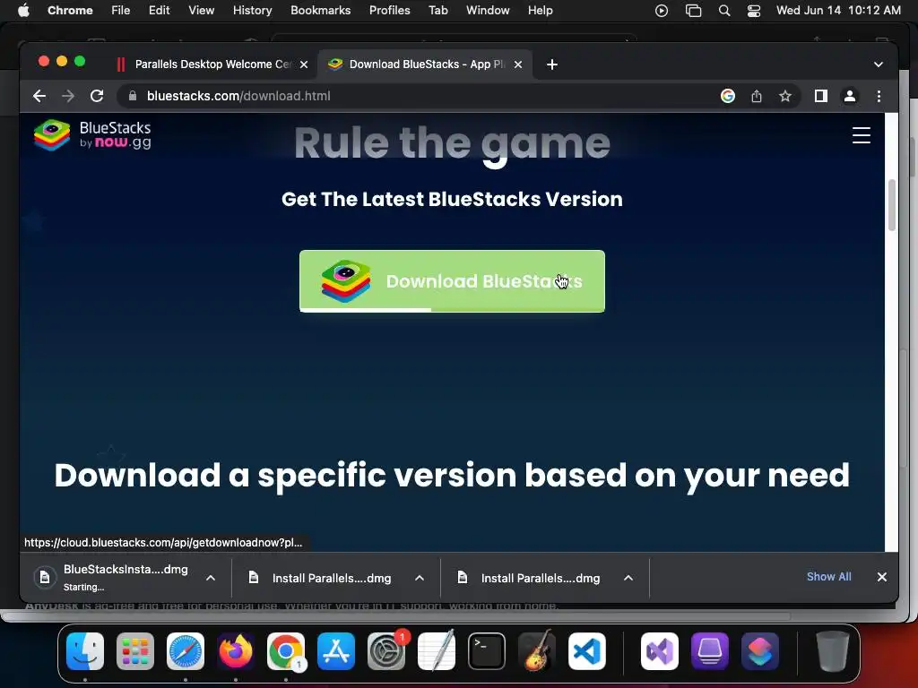Image resolution: width=918 pixels, height=688 pixels.
Task: Open the View menu
Action: pos(201,11)
